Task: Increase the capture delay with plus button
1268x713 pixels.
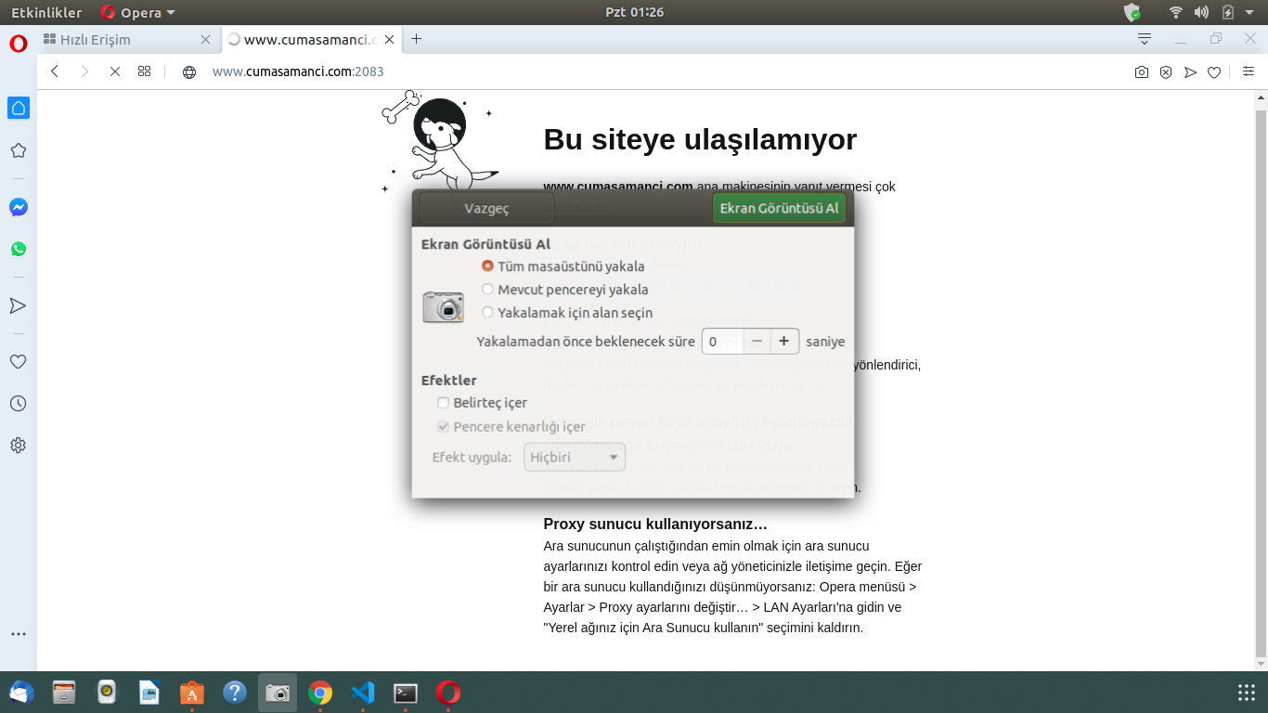Action: click(x=784, y=341)
